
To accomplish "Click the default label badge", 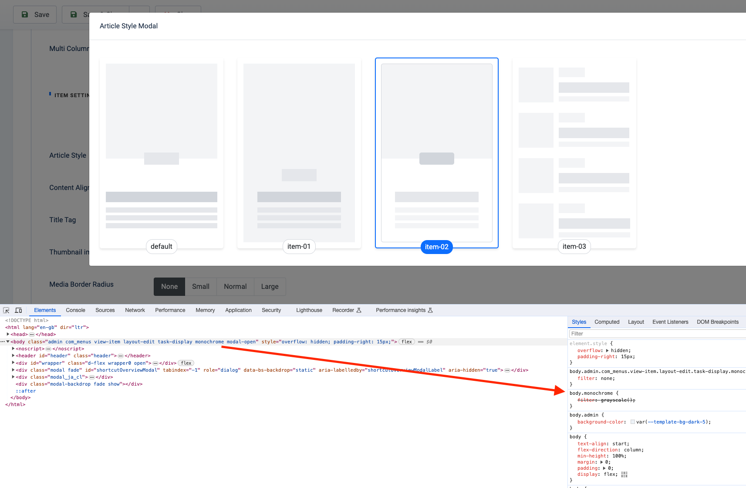I will [162, 247].
